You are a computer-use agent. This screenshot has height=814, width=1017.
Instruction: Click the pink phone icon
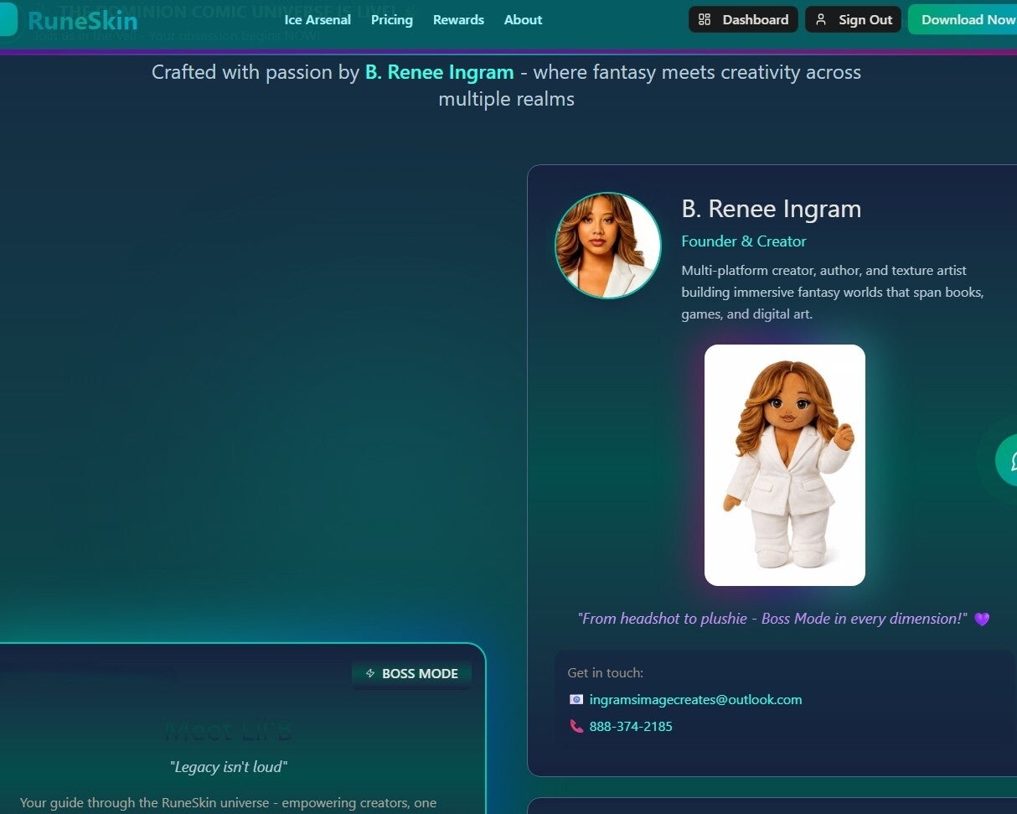coord(576,727)
